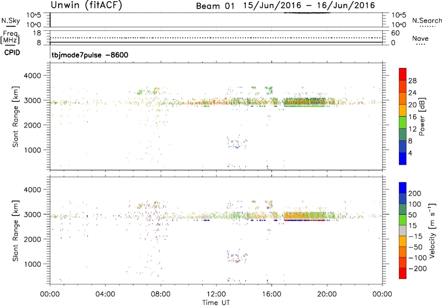Click the '16' value on the power colorbar
Screen dimensions: 442x306
(412, 117)
